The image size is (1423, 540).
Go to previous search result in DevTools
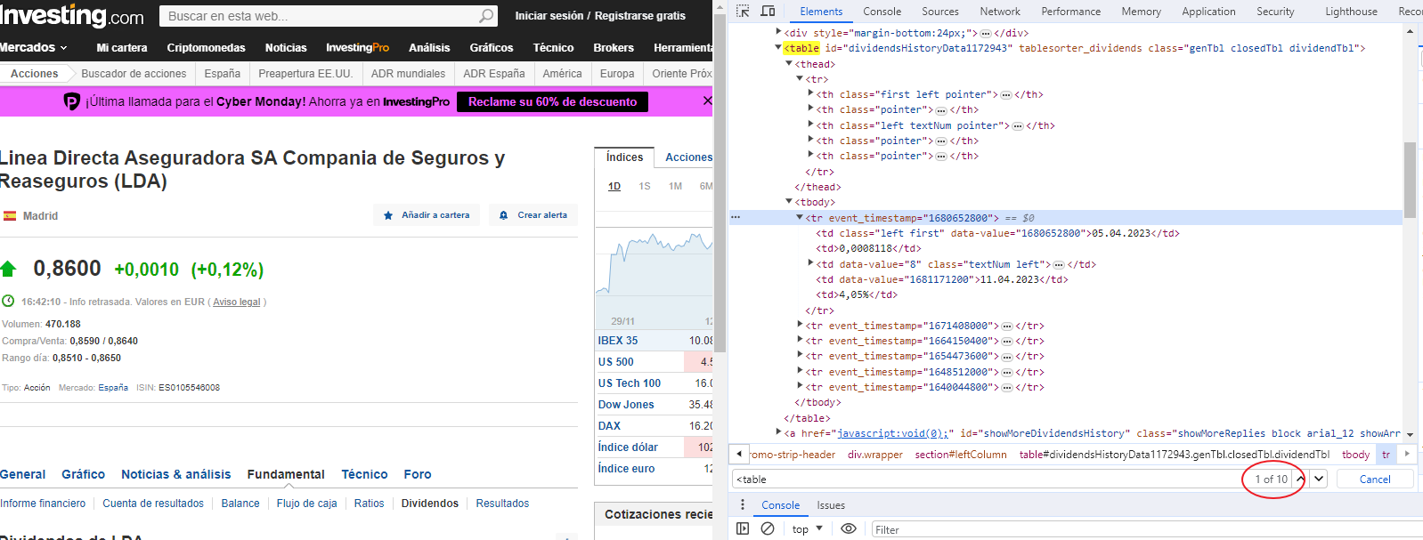[1300, 479]
